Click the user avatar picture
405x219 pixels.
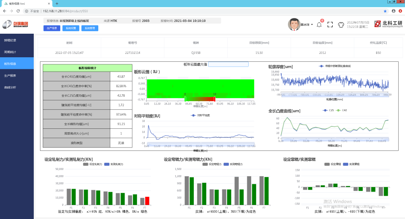click(x=294, y=24)
